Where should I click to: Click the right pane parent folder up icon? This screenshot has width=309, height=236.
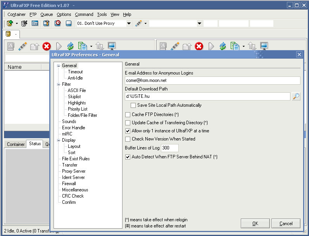[187, 47]
